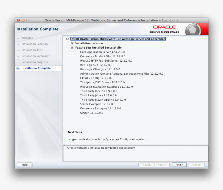Screen dimensions: 223x190
Task: Uncheck Automatically Launch the Quickstart Configuration Wizard
Action: pos(70,140)
